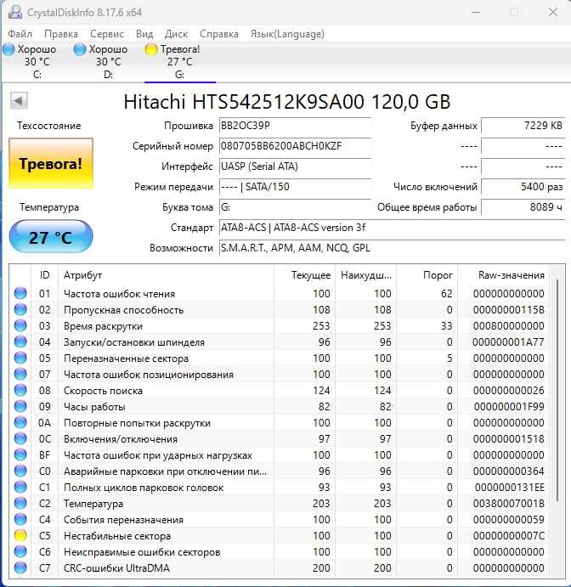Click status orb for attribute 07 row
Image resolution: width=571 pixels, height=587 pixels.
click(20, 374)
